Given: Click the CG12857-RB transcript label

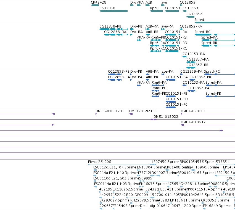Looking at the screenshot, I should 197,65.
